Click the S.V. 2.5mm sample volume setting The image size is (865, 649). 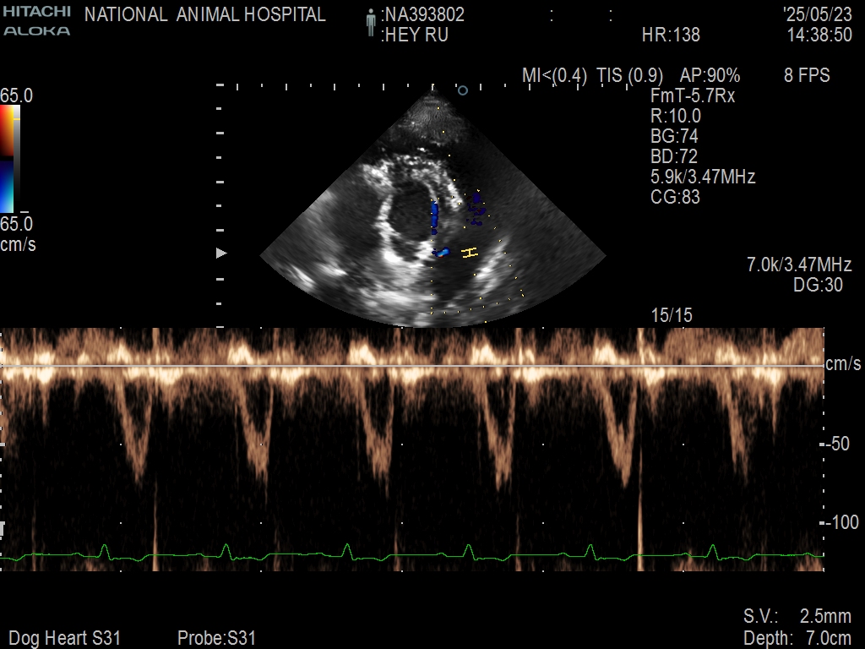[x=797, y=616]
